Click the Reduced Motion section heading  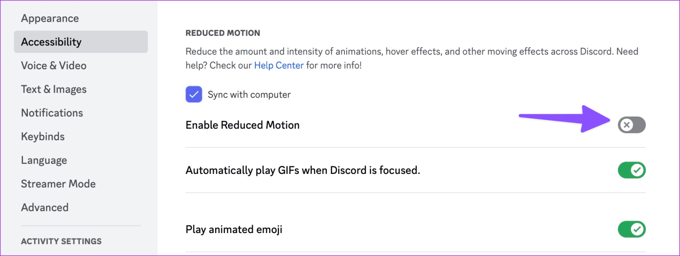pos(223,32)
